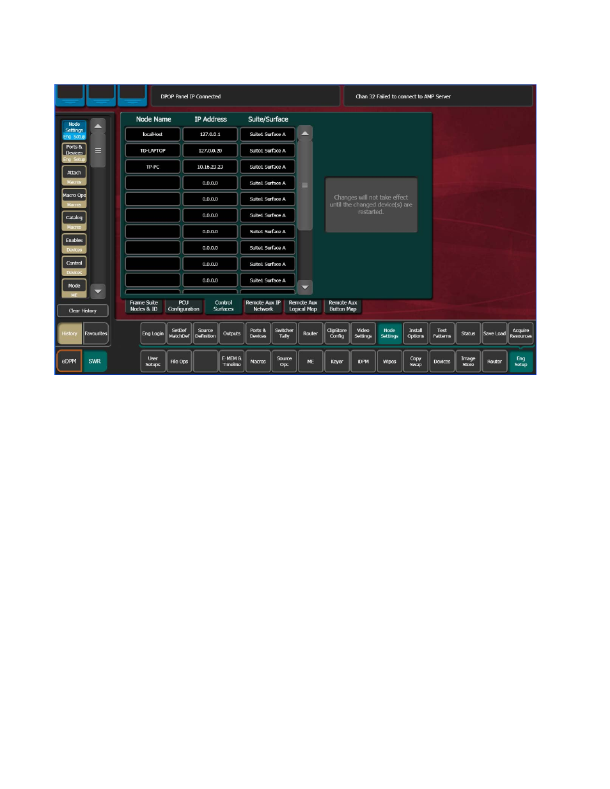Edit IP address 127.0.0.20

point(210,151)
